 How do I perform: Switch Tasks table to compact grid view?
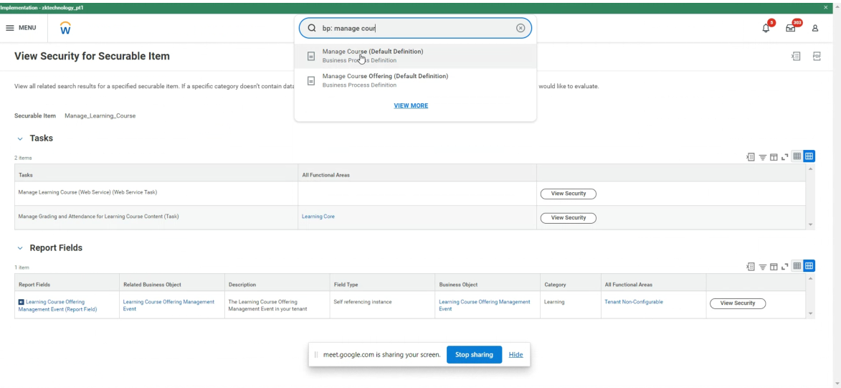[797, 156]
